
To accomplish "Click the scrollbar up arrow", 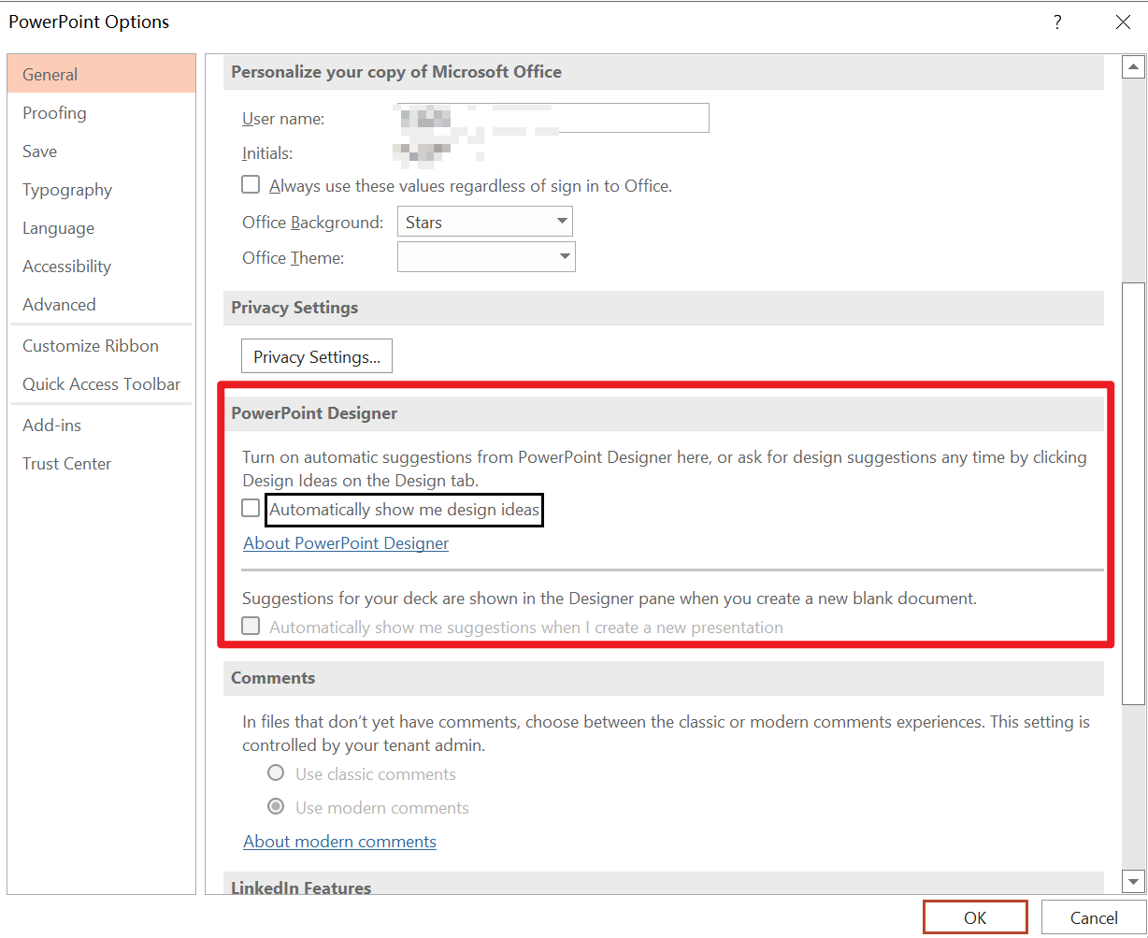I will point(1132,65).
